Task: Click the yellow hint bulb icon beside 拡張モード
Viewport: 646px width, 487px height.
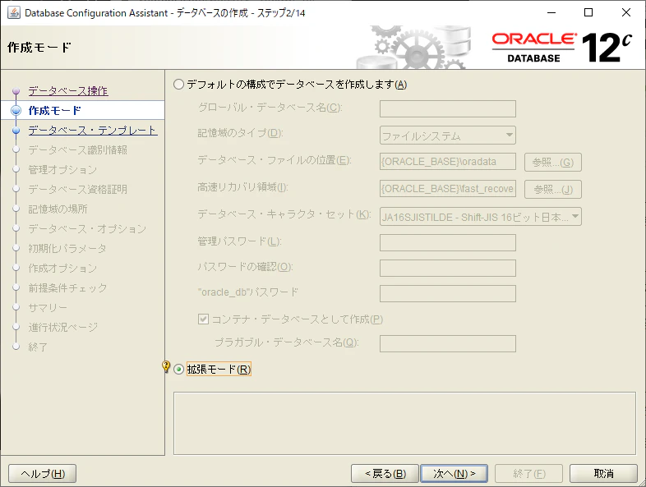Action: (166, 366)
